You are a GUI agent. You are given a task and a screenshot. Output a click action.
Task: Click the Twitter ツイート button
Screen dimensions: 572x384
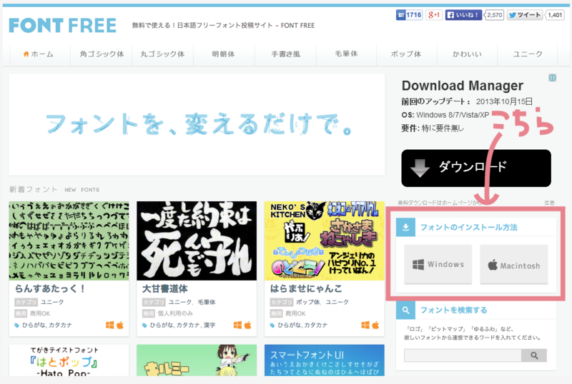click(525, 15)
